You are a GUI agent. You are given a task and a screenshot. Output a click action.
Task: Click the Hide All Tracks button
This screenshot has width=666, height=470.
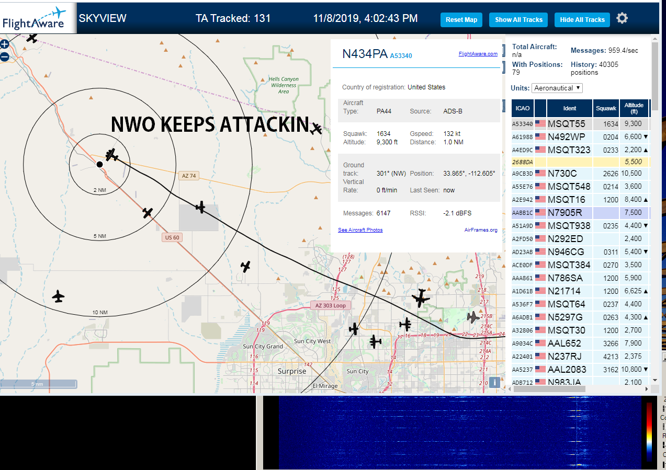[582, 20]
